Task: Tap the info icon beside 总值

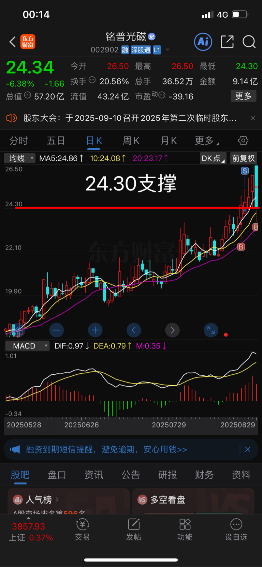Action: point(28,95)
